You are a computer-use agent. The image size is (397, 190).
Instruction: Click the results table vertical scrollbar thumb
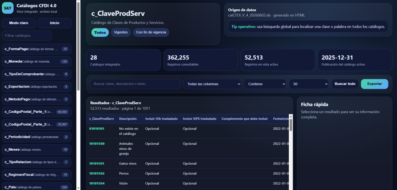[x=291, y=125]
